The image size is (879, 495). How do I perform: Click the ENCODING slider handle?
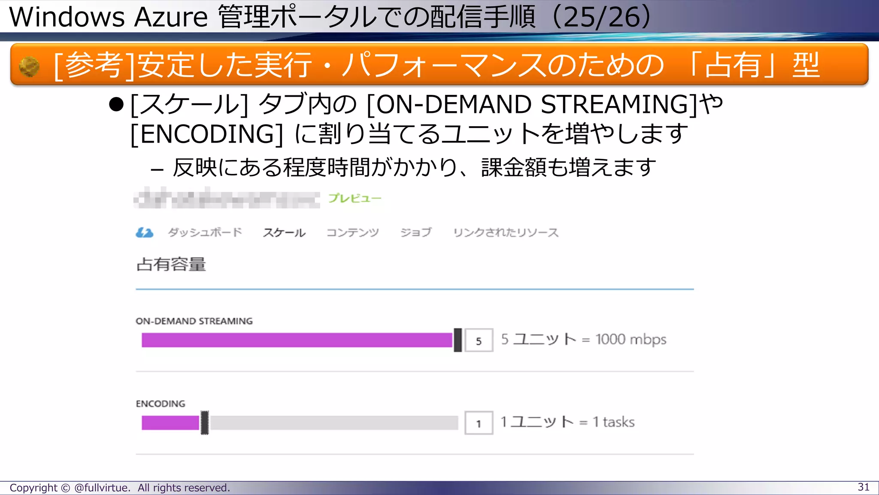[205, 423]
